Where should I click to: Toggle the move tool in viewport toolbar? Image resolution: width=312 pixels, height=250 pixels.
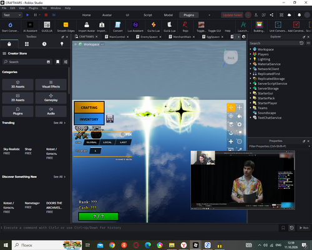[x=231, y=107]
